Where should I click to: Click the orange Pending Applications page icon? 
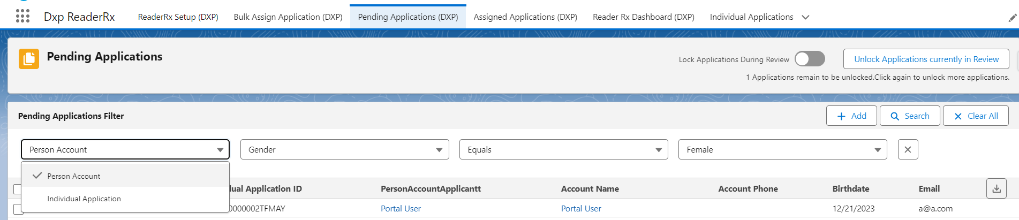29,59
